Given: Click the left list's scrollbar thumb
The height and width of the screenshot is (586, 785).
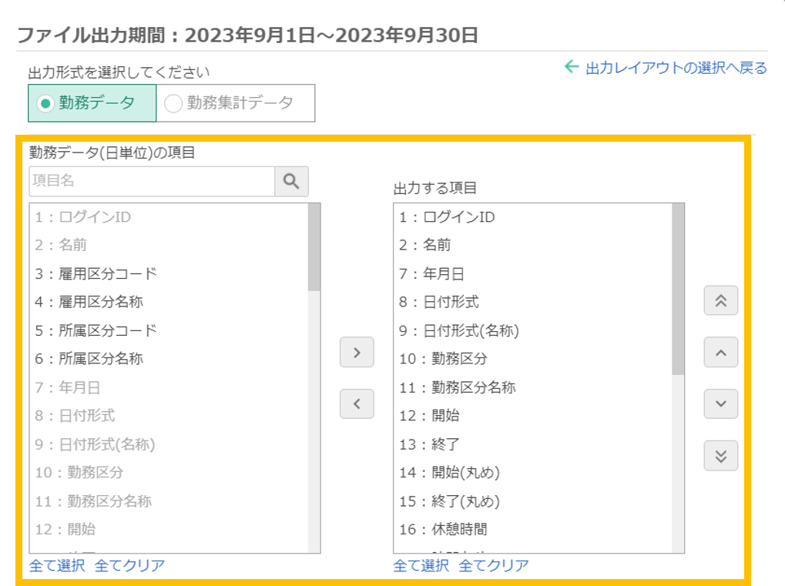Looking at the screenshot, I should (314, 247).
